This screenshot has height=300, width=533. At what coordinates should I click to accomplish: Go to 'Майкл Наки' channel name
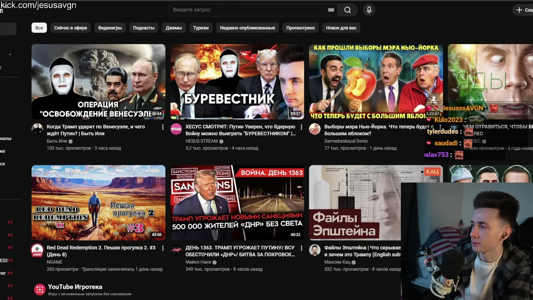click(x=198, y=262)
